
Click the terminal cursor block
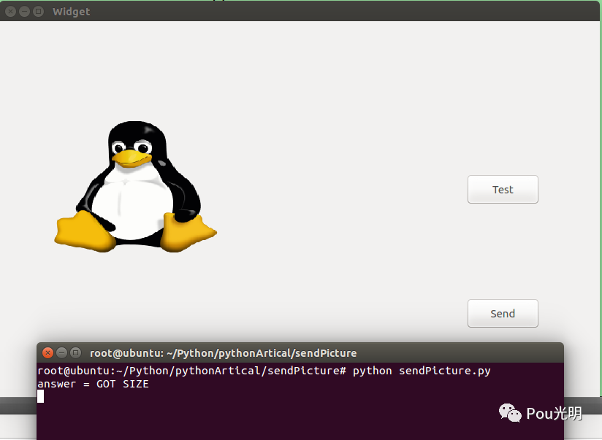tap(41, 396)
